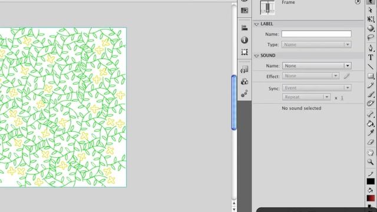Open the Align panel icon
The width and height of the screenshot is (377, 212).
coord(244,28)
